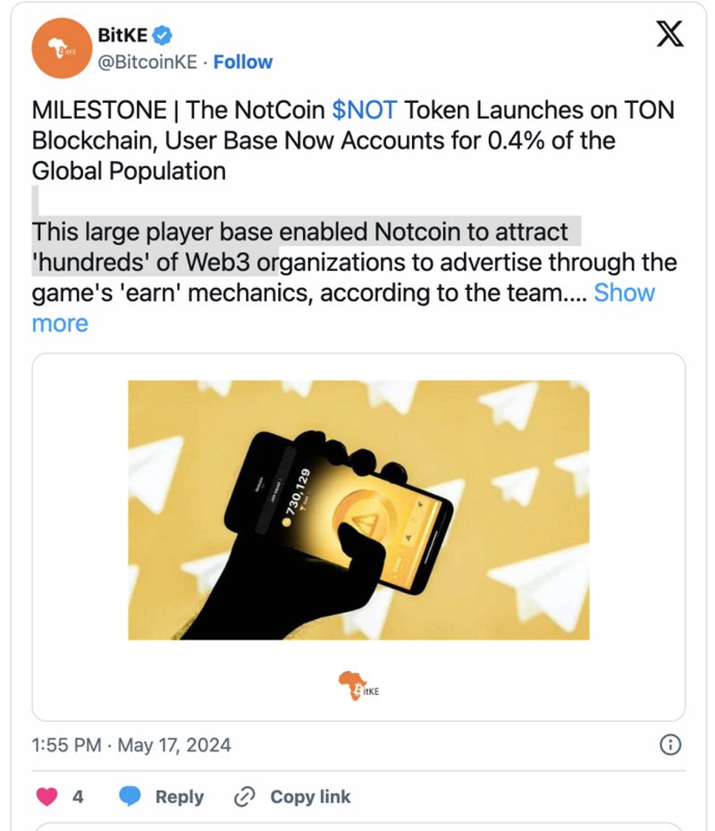This screenshot has width=715, height=831.
Task: Open the tweet info circle icon
Action: [670, 744]
